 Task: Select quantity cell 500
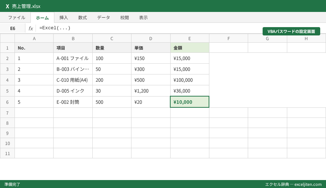pos(112,102)
